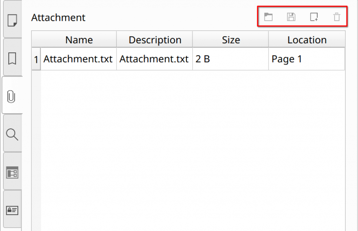Save the attachment using the save icon
This screenshot has width=358, height=231.
pyautogui.click(x=291, y=16)
